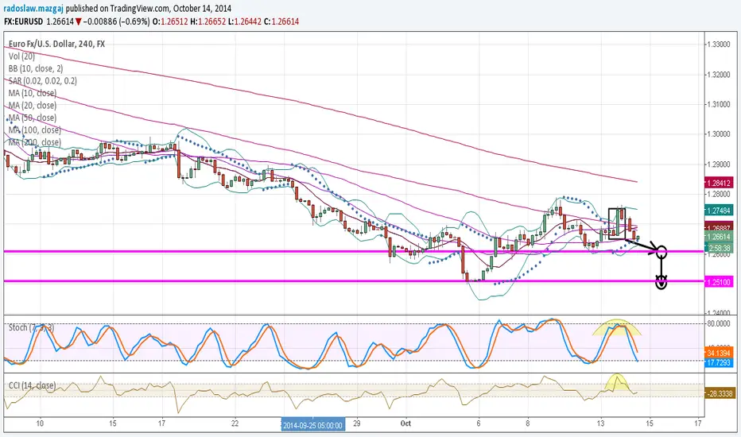
Task: Click the 1.29000 price axis label
Action: [x=718, y=164]
